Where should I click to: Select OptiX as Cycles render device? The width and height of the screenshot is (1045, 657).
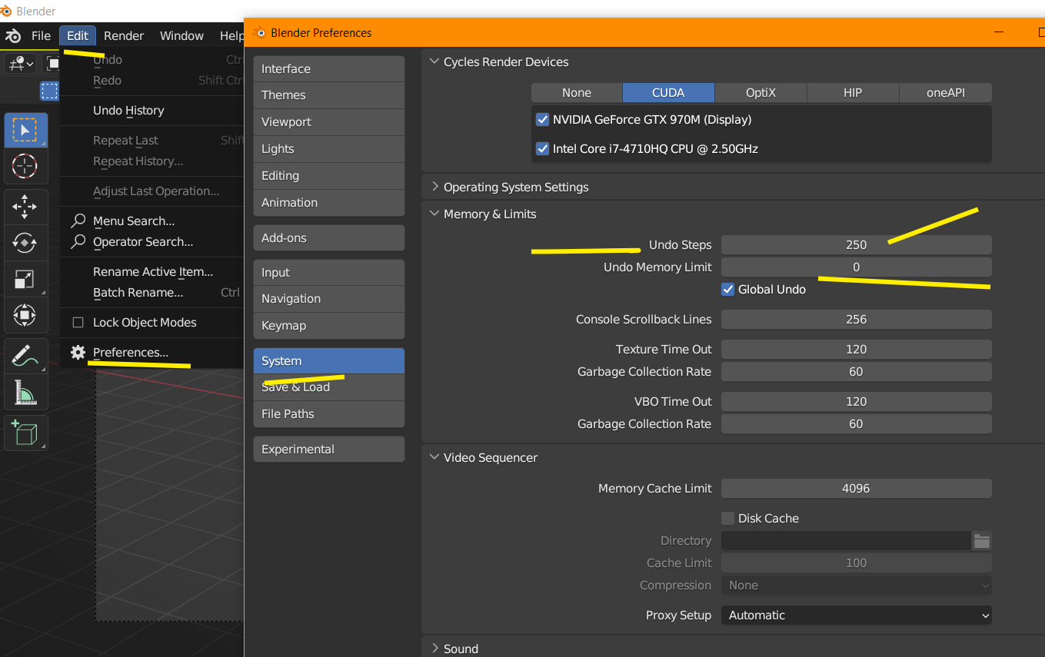click(760, 93)
